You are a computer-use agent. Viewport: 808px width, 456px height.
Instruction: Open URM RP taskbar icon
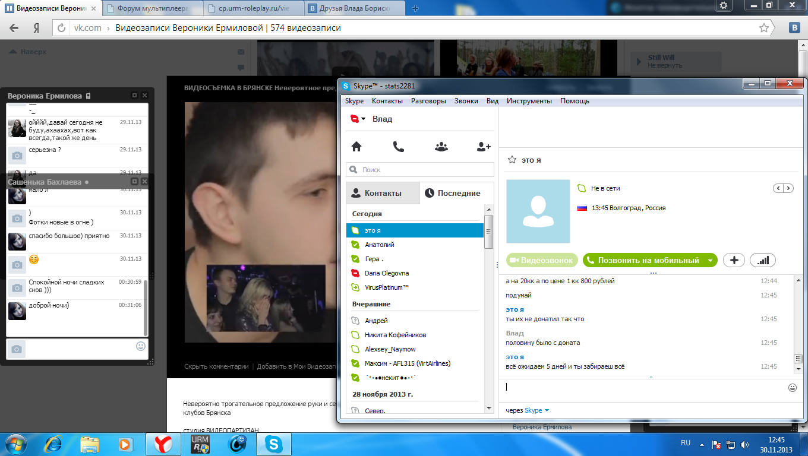pos(200,444)
